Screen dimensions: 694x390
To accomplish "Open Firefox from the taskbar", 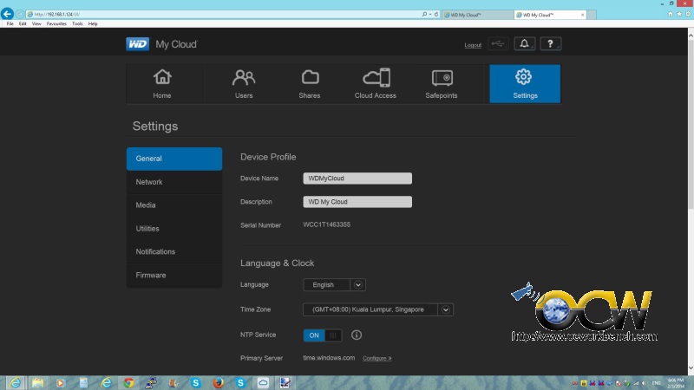I will pyautogui.click(x=219, y=383).
